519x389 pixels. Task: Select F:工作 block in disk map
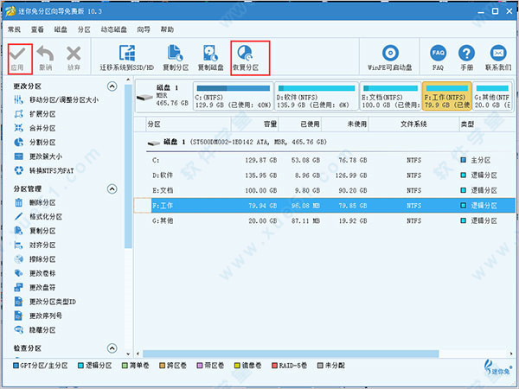[x=447, y=96]
